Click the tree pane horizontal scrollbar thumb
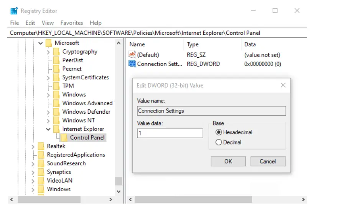Screen dimensions: 342x207 [49, 199]
